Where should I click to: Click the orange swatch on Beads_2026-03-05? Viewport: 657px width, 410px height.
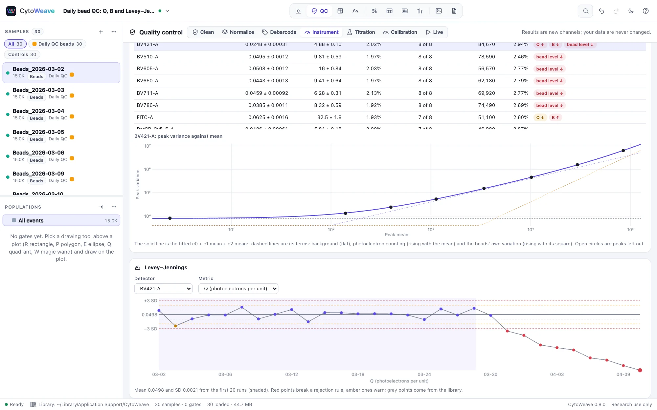point(72,137)
